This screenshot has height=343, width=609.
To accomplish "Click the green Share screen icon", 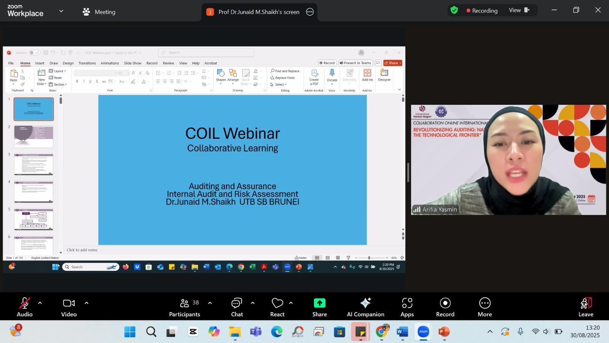I will coord(319,303).
